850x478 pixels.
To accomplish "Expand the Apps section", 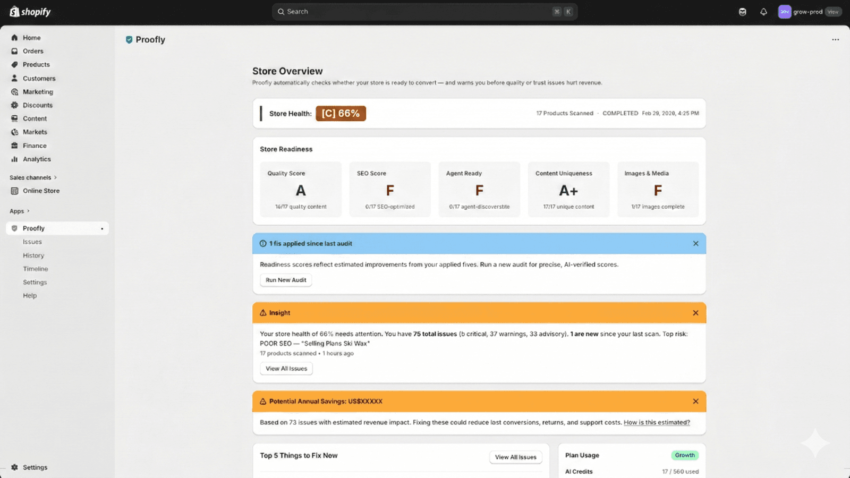I will coord(20,211).
